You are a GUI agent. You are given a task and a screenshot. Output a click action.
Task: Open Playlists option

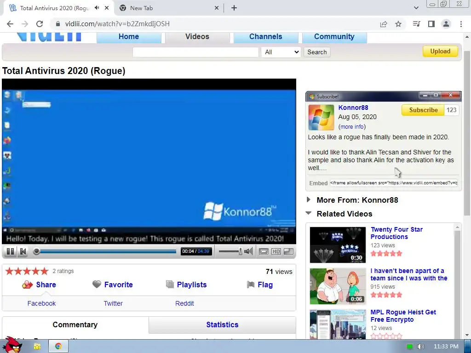[x=192, y=285]
